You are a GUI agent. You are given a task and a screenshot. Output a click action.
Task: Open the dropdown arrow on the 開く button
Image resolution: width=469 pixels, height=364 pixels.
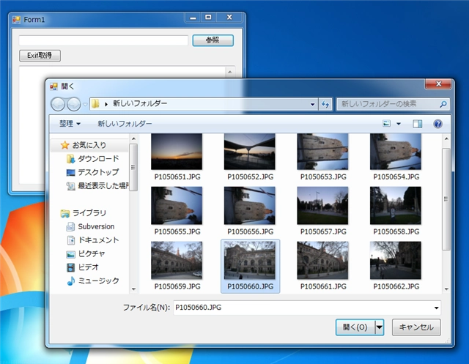pos(380,327)
